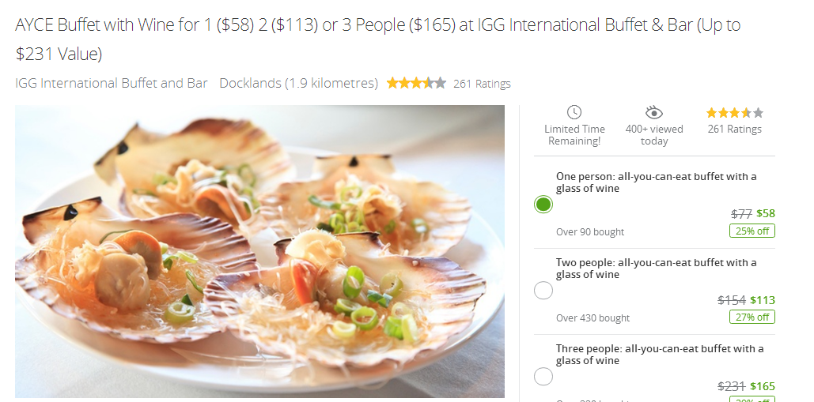Image resolution: width=814 pixels, height=402 pixels.
Task: Click the 27% off badge
Action: [752, 317]
